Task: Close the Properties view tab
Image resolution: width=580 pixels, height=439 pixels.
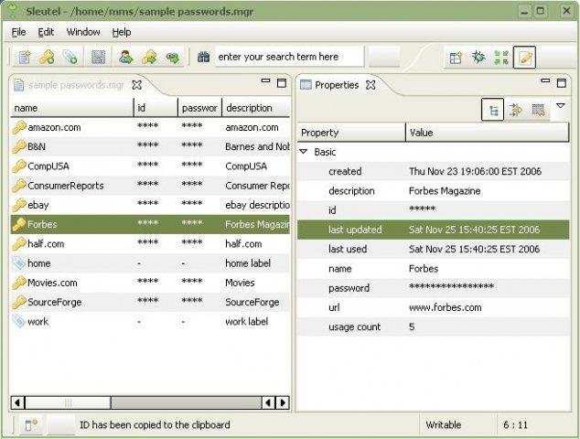Action: pos(371,85)
